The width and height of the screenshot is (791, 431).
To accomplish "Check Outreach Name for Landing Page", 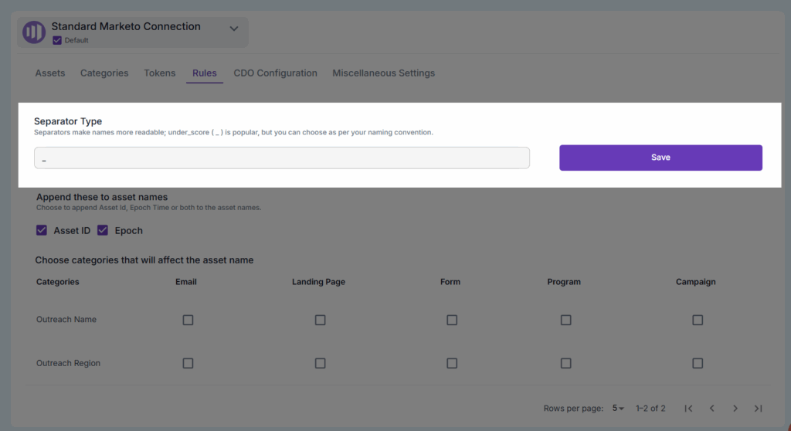I will pos(320,320).
